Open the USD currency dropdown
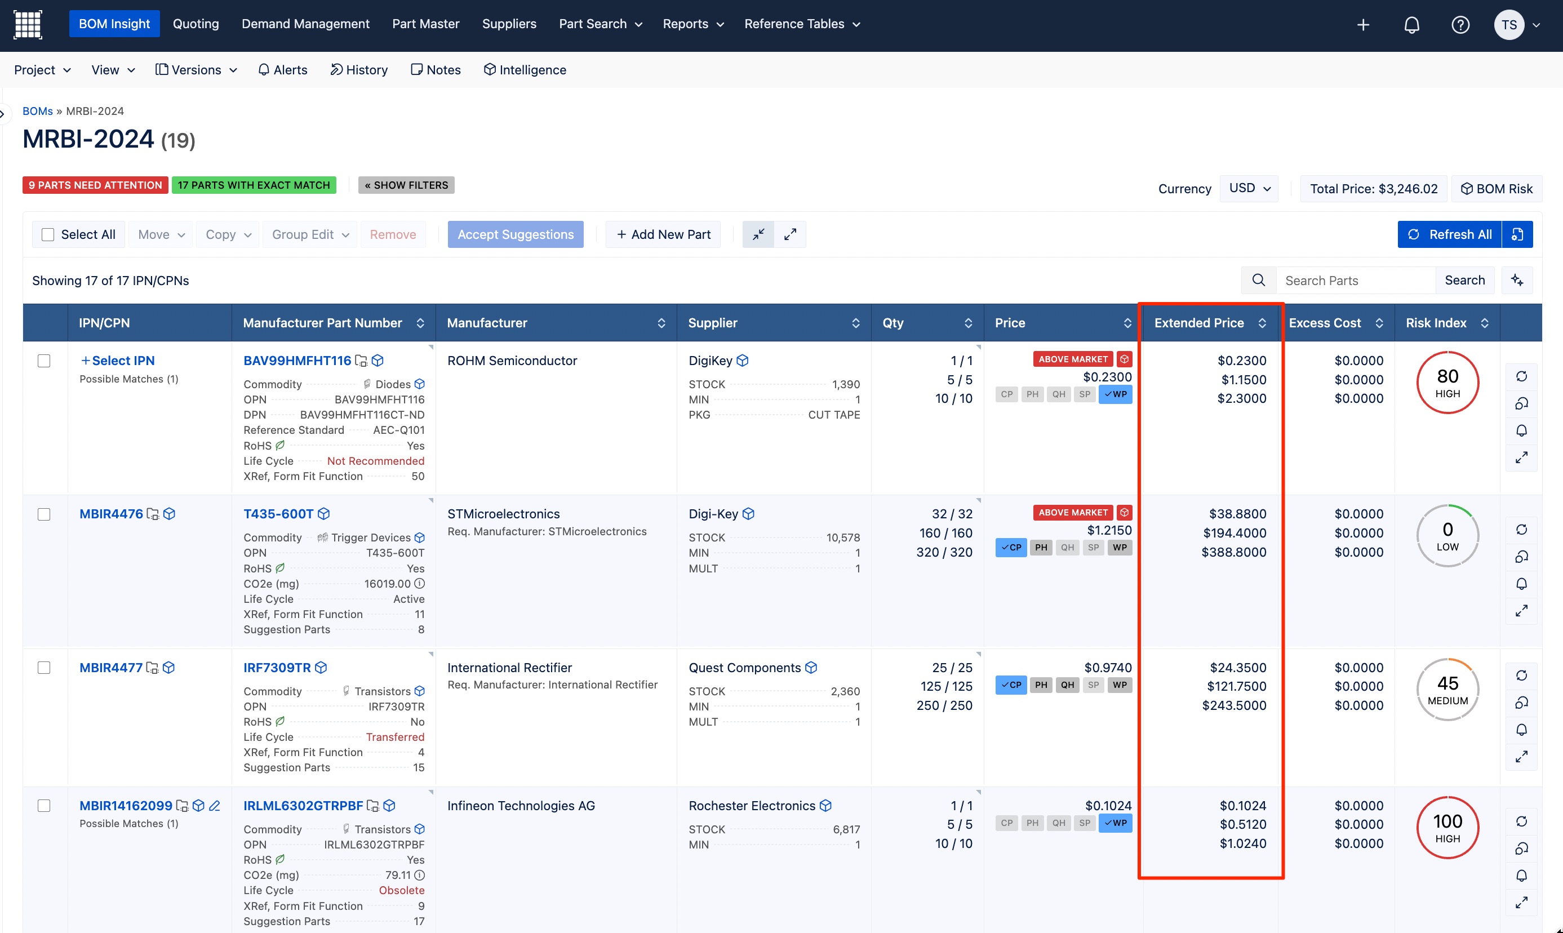Viewport: 1563px width, 933px height. [x=1249, y=188]
